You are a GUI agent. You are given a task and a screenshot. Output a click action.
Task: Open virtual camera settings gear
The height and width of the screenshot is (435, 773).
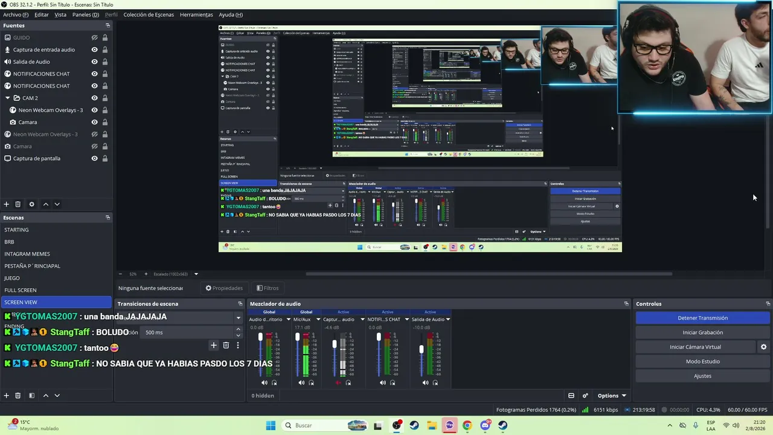point(763,347)
